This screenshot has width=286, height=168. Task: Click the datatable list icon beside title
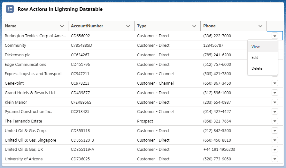click(10, 9)
